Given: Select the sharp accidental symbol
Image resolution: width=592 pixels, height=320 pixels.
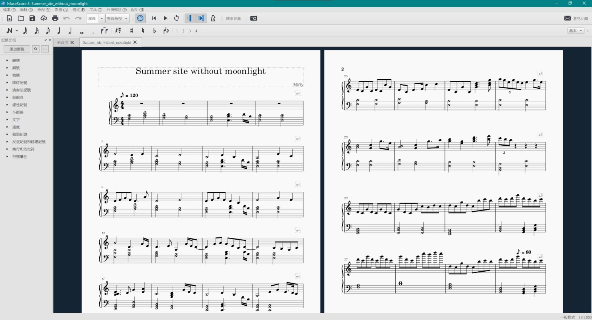Looking at the screenshot, I should coord(131,31).
